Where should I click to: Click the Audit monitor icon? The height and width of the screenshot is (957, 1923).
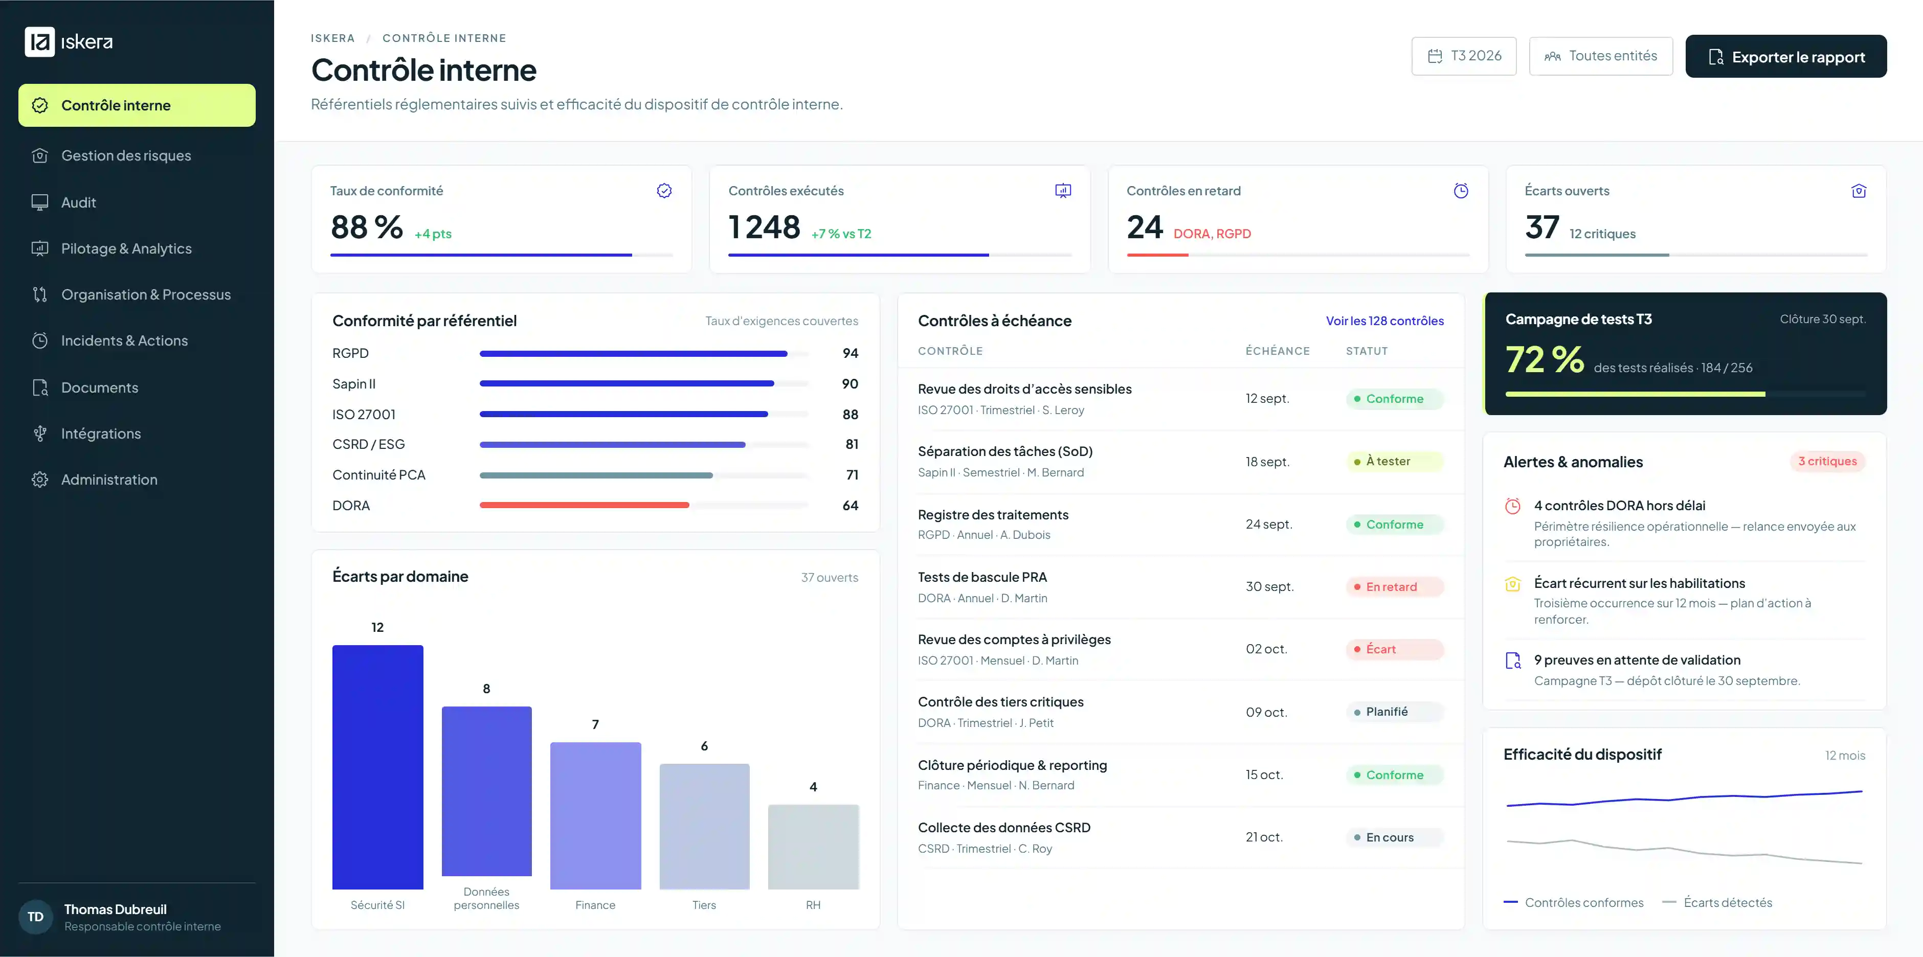[x=40, y=202]
